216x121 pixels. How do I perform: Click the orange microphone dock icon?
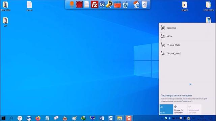[72, 4]
